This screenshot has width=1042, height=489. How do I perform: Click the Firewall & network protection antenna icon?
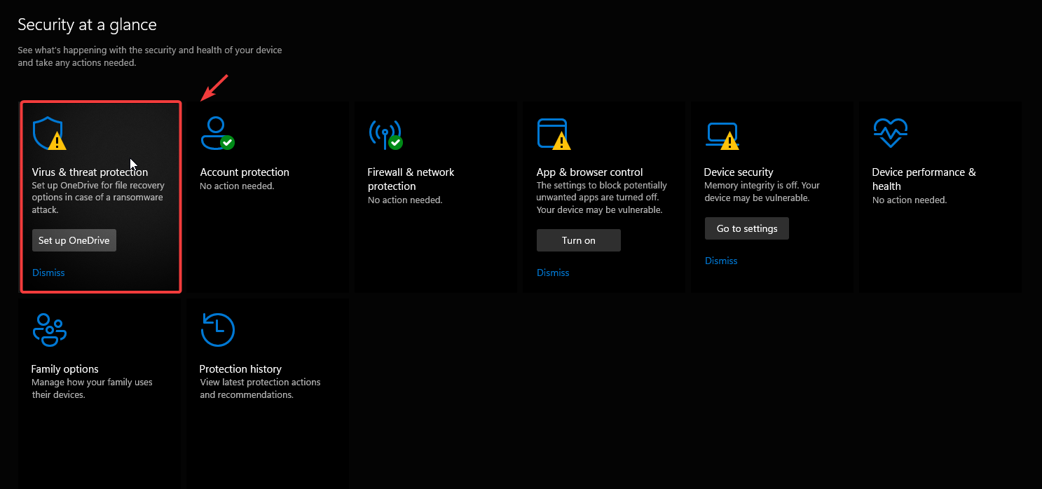tap(385, 133)
